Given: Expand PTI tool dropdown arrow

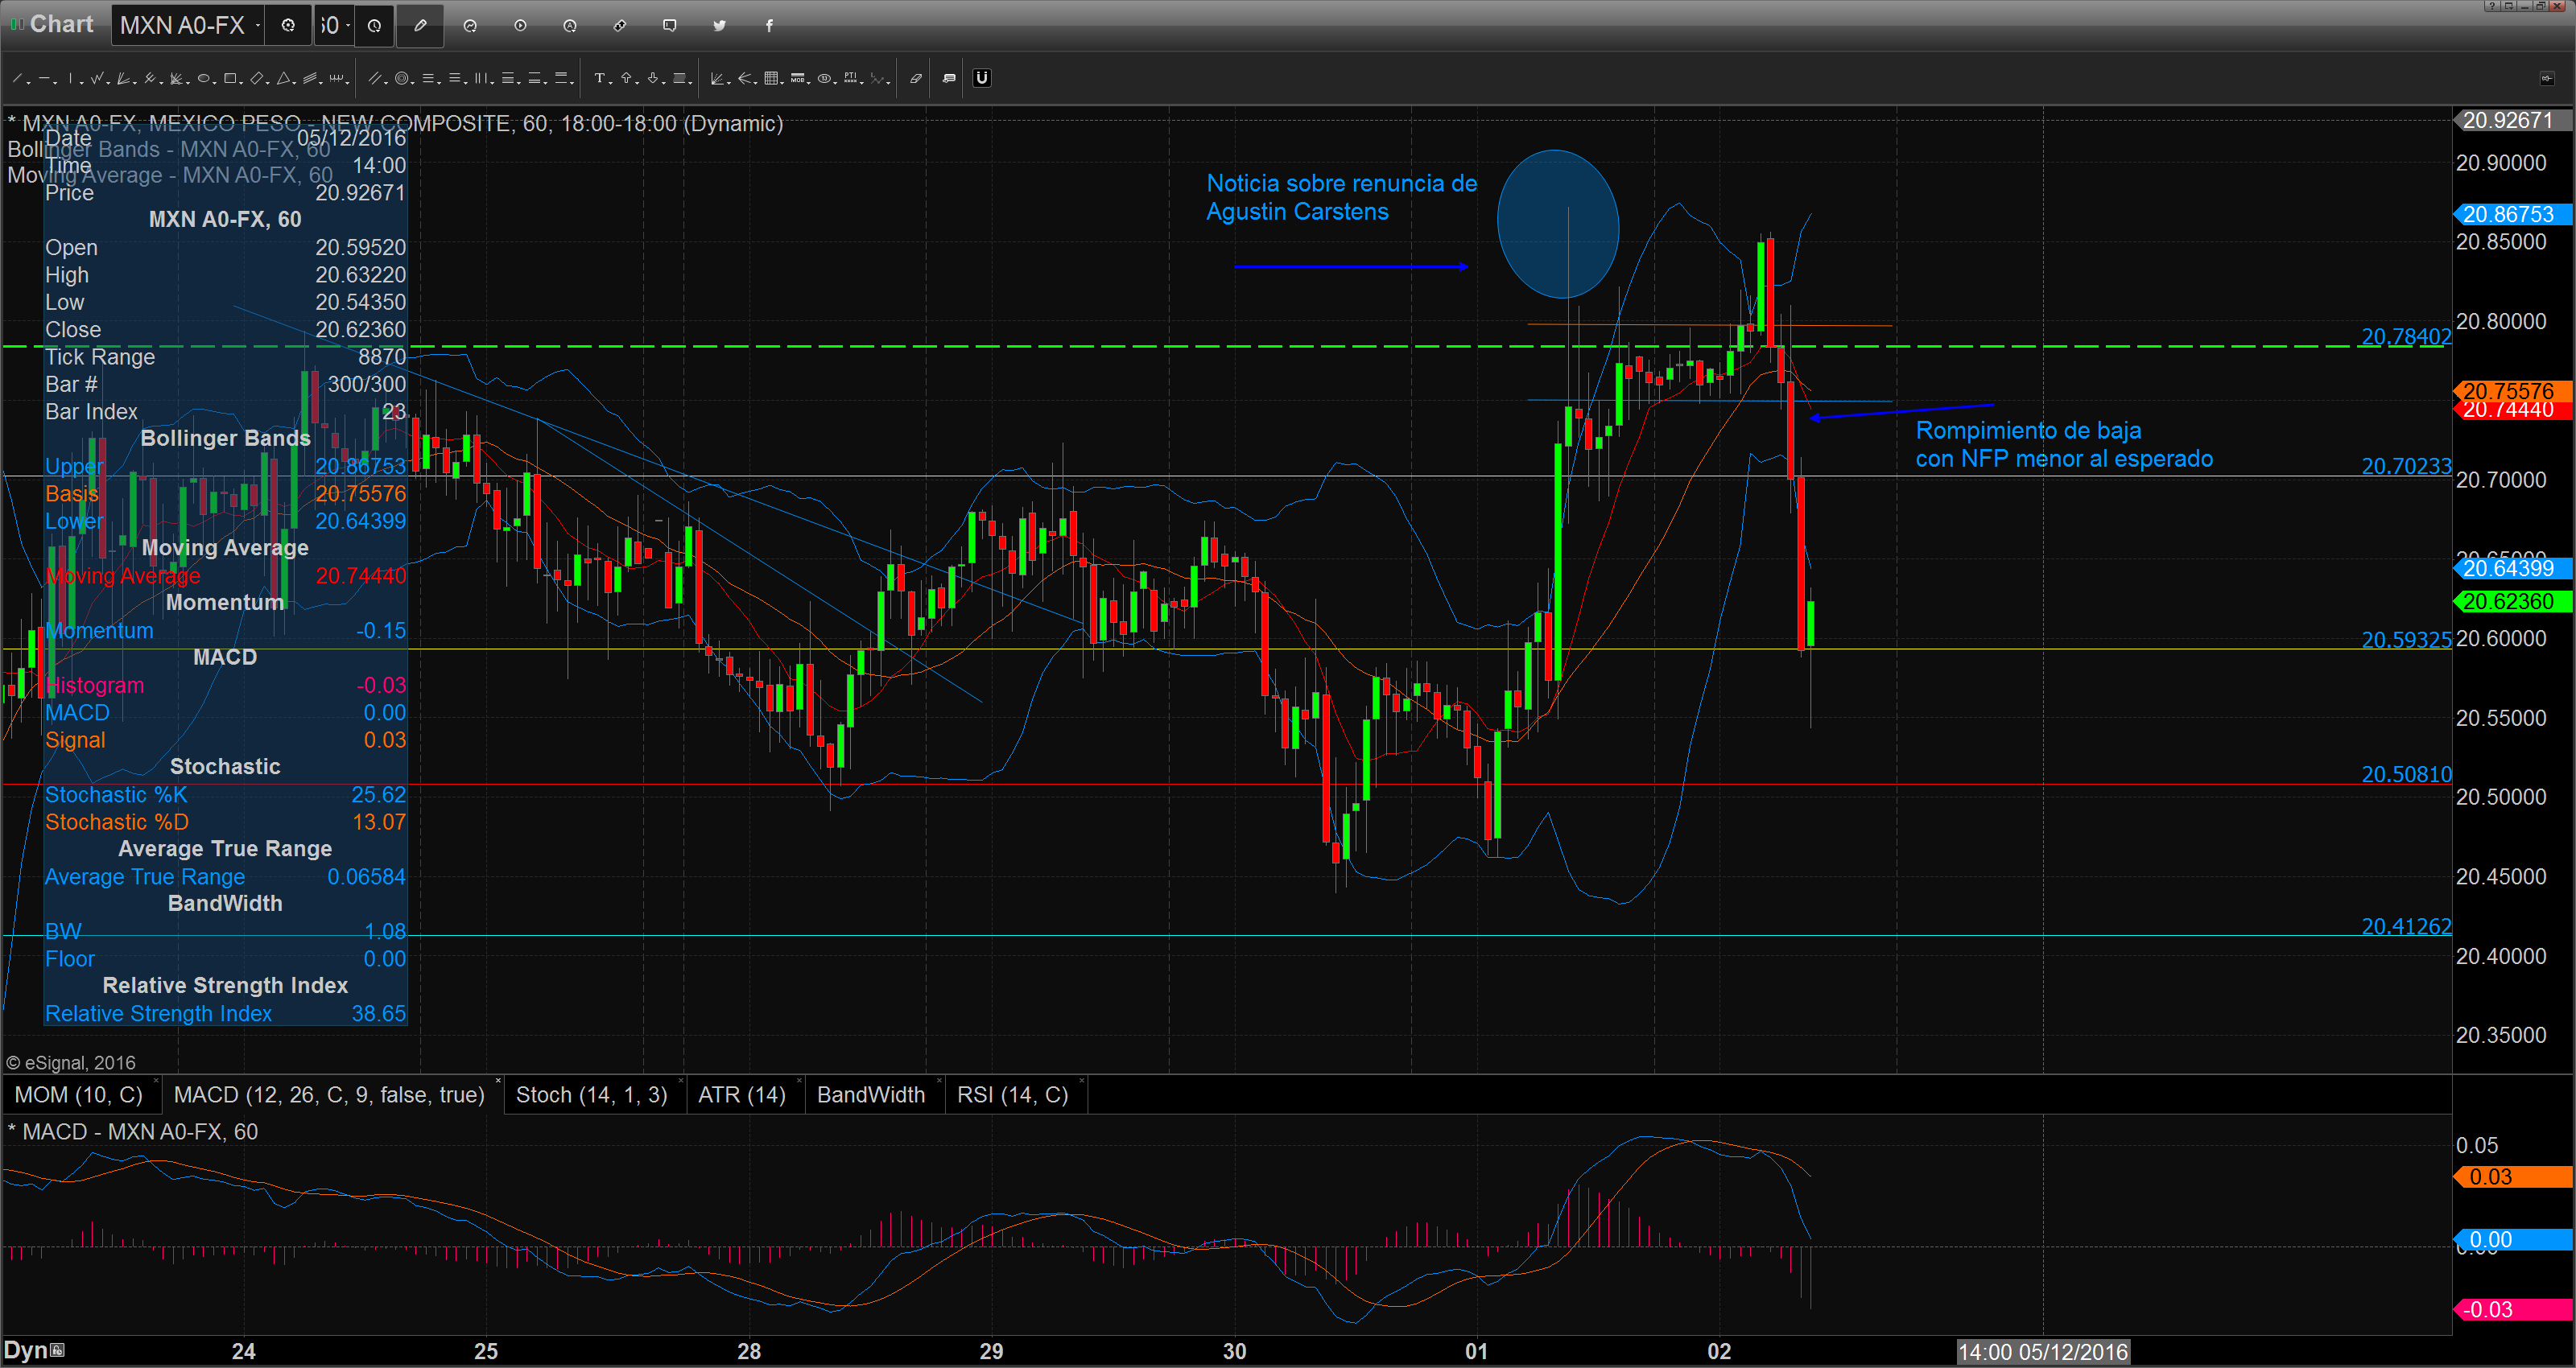Looking at the screenshot, I should (x=862, y=83).
